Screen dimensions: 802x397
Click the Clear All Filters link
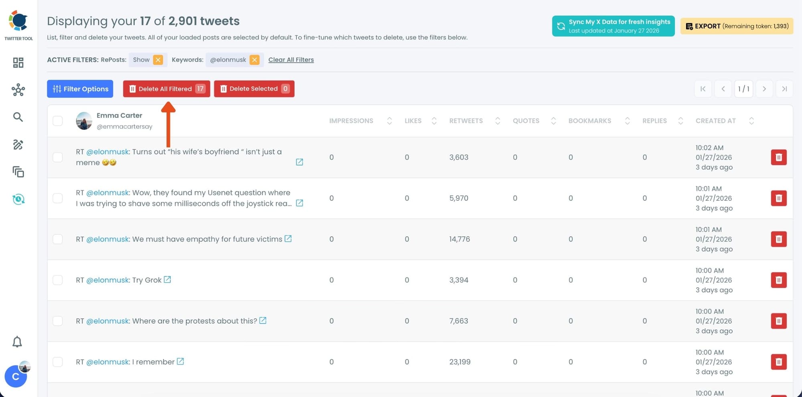(x=291, y=60)
